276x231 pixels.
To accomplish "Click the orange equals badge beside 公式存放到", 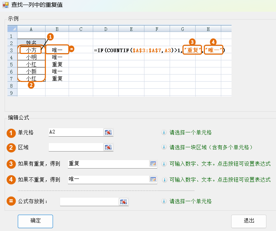I will coord(11,202).
